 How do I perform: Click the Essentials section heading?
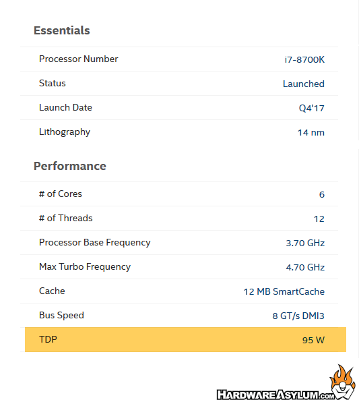[62, 30]
